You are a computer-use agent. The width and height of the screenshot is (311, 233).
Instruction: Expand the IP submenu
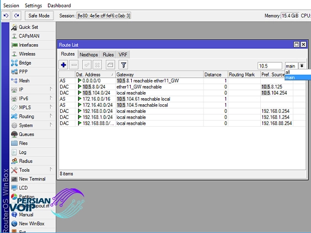tap(21, 90)
